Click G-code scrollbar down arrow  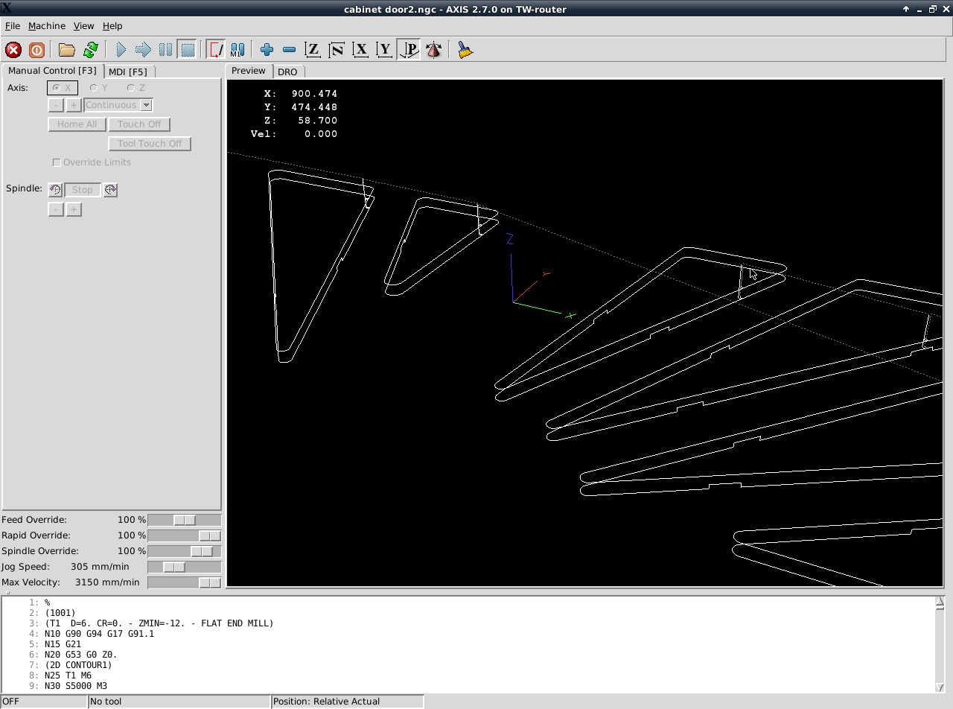point(940,687)
